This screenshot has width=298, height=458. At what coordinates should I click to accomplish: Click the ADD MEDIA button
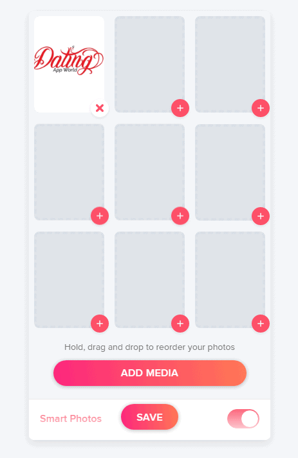click(x=149, y=373)
